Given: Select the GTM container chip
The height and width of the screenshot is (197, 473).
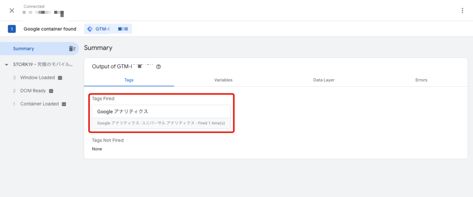Looking at the screenshot, I should (x=108, y=29).
